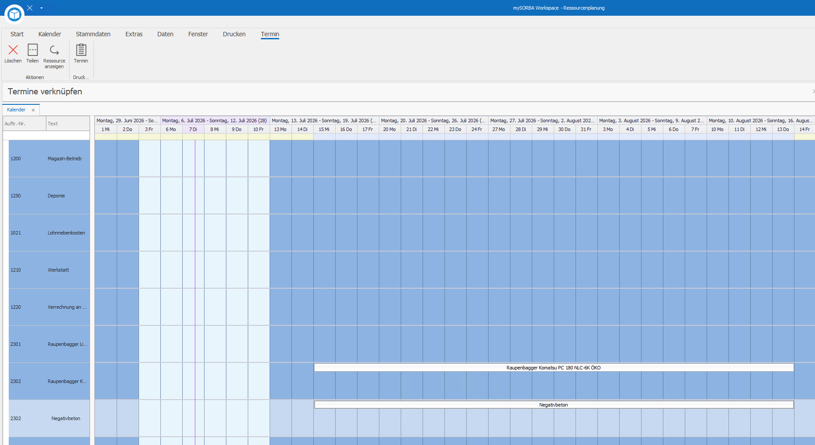Click the mySORBA application logo button
The height and width of the screenshot is (445, 815).
point(14,14)
